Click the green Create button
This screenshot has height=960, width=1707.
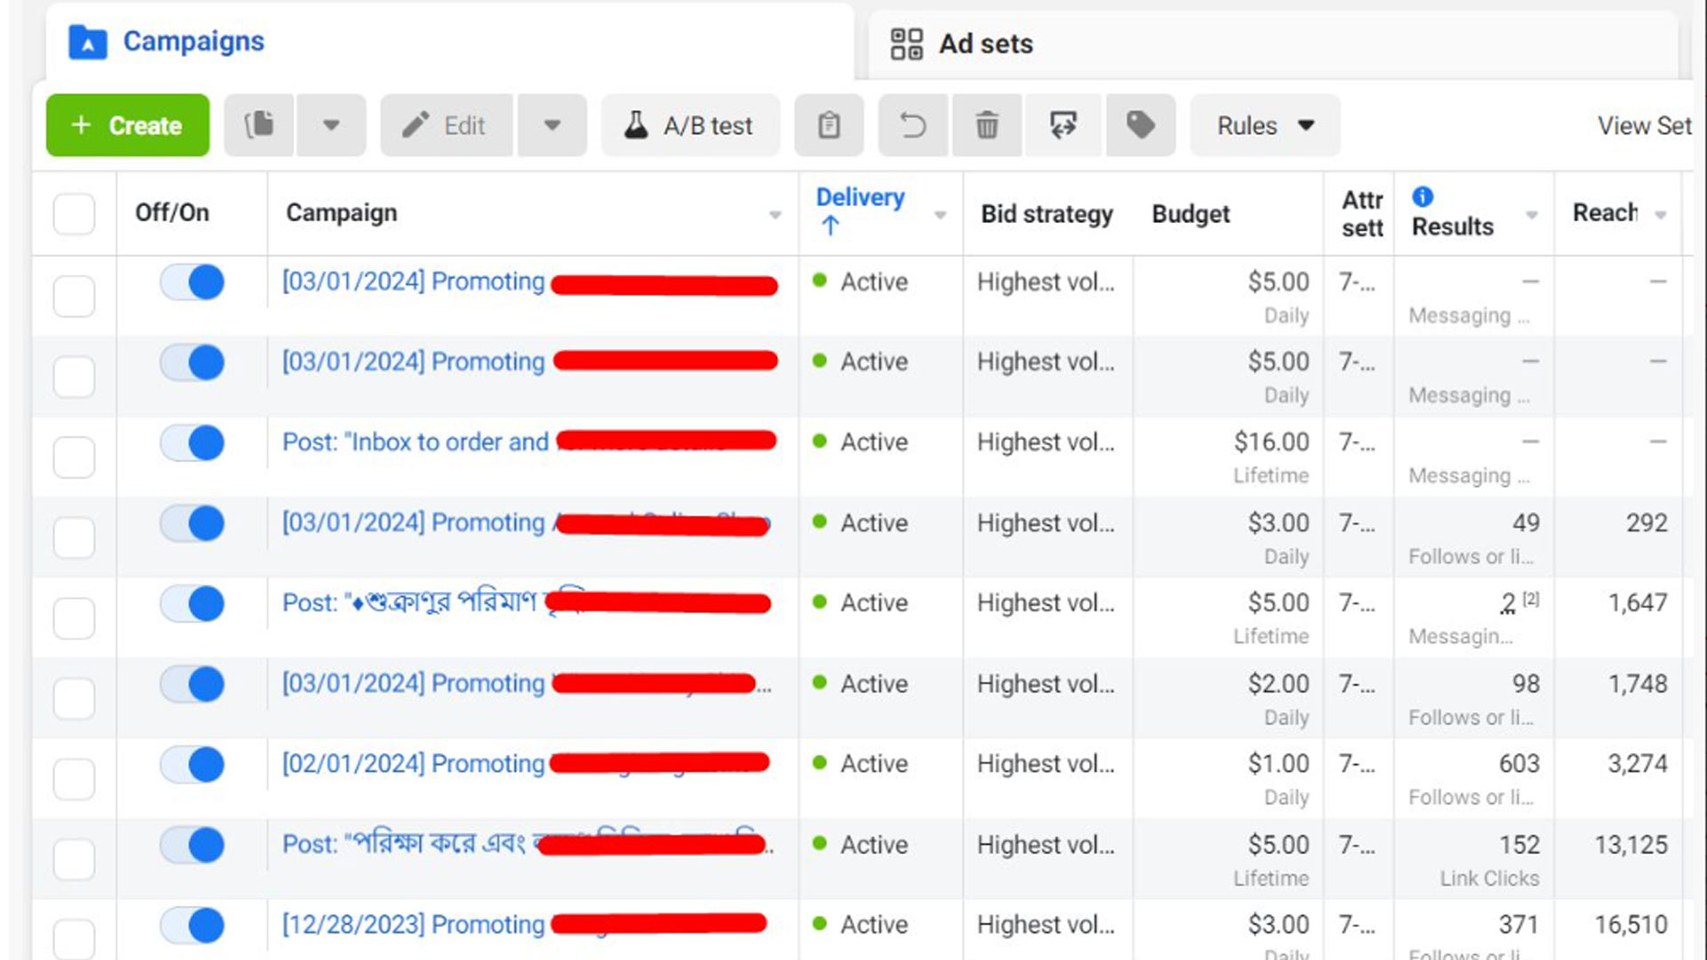coord(128,125)
